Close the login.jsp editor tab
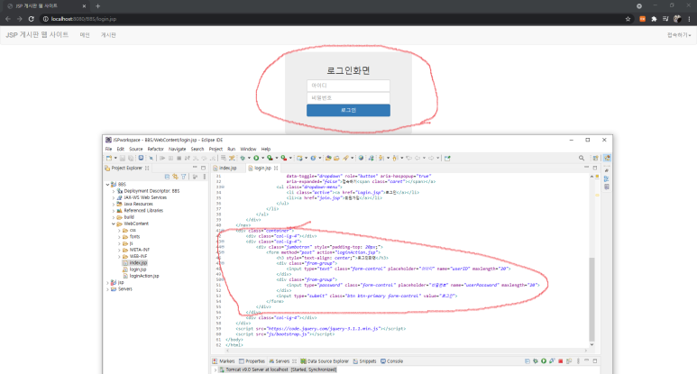697x374 pixels. (276, 168)
